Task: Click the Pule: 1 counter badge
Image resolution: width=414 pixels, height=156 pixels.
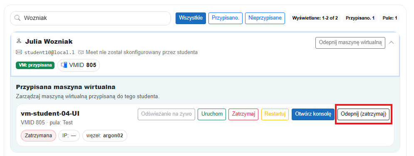Action: pos(390,18)
